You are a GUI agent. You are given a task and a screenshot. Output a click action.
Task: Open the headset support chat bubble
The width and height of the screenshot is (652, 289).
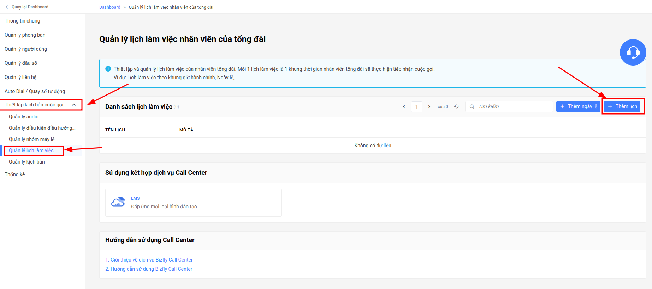(x=633, y=52)
